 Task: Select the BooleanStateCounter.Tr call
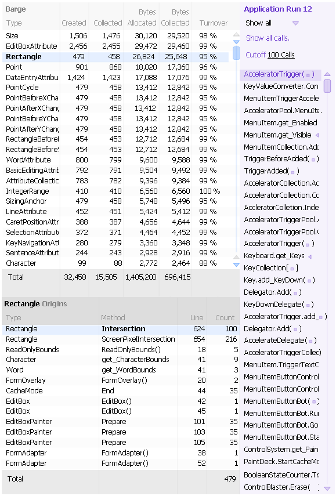pyautogui.click(x=281, y=475)
